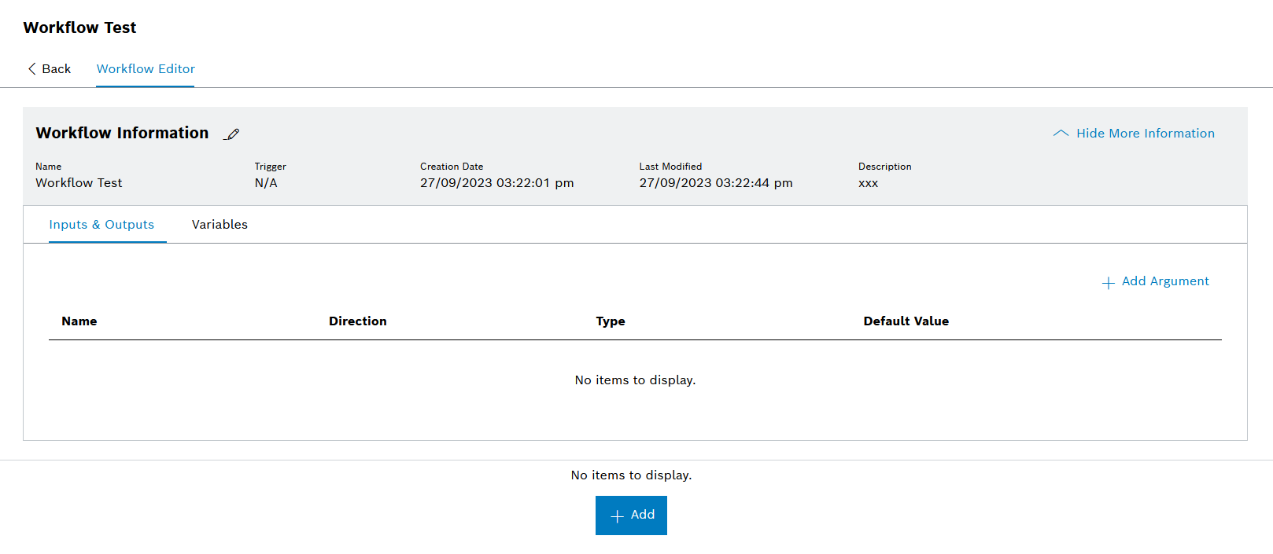Image resolution: width=1273 pixels, height=554 pixels.
Task: Click the Trigger value 'N/A'
Action: coord(266,183)
